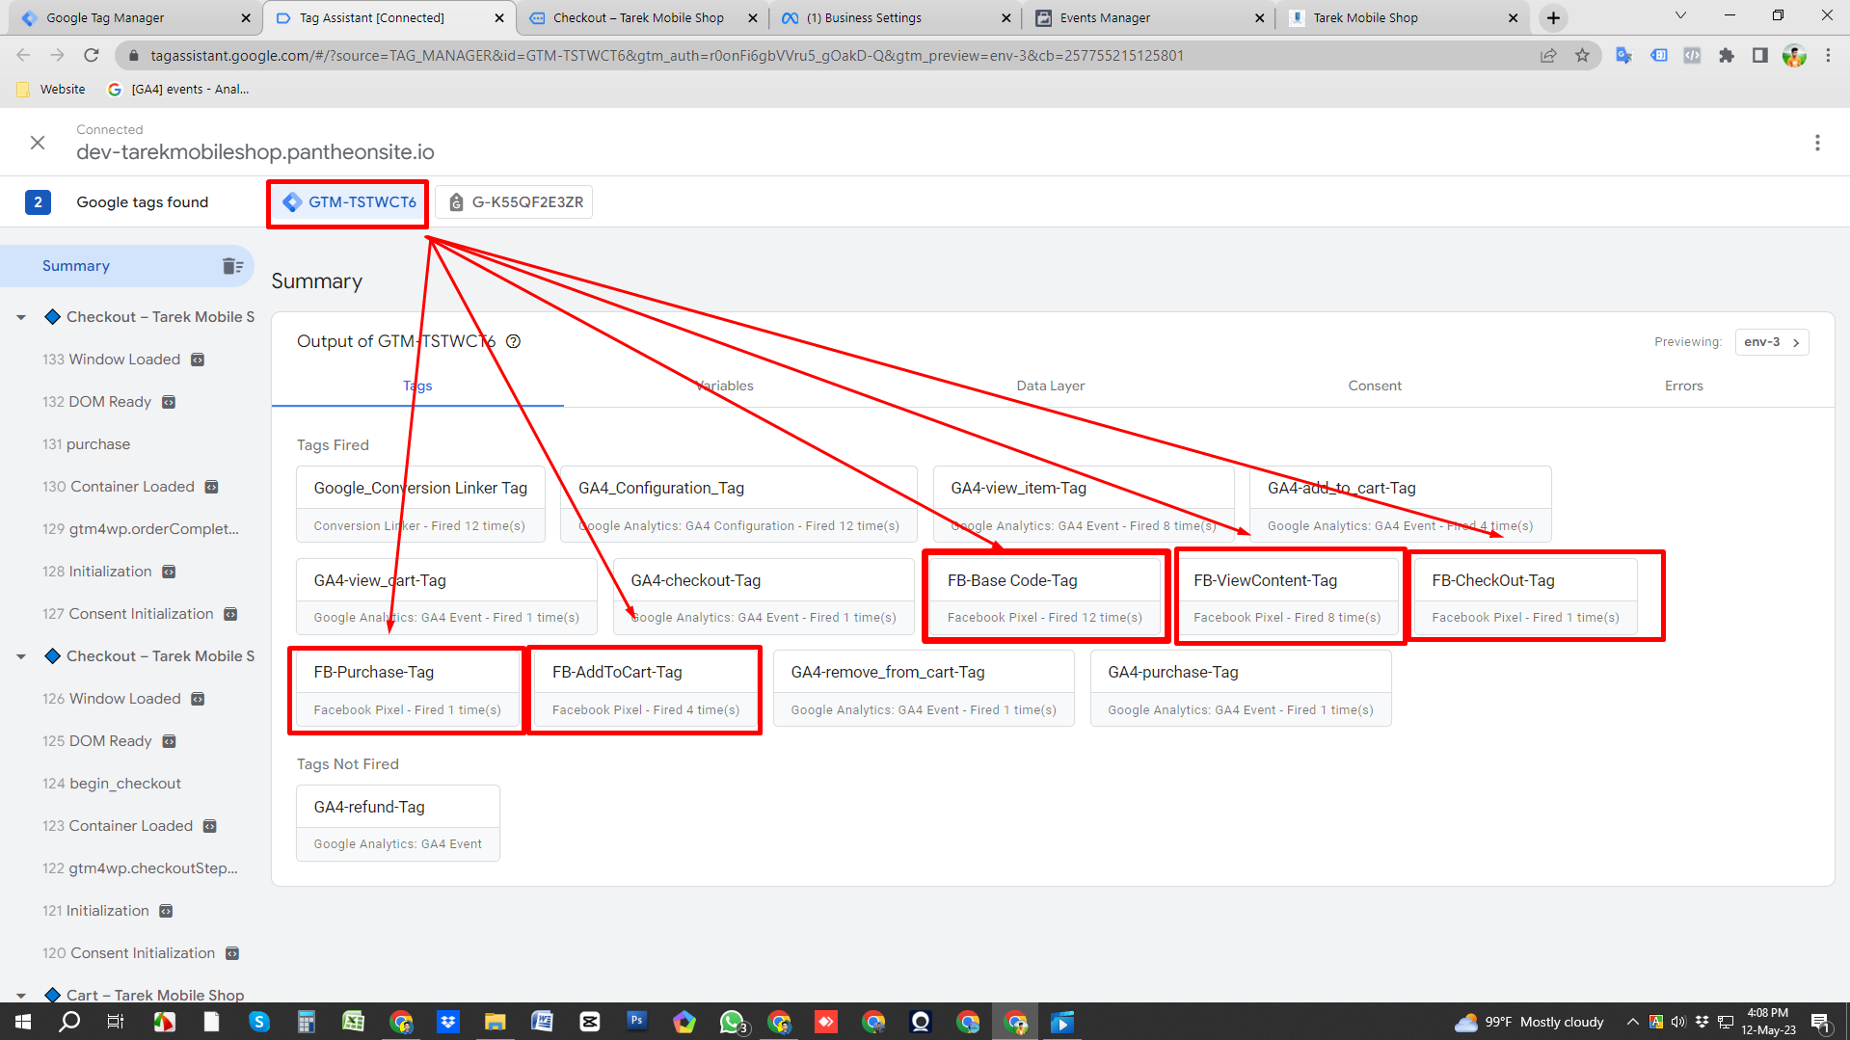This screenshot has width=1850, height=1040.
Task: Open the Chrome profile avatar
Action: click(1794, 56)
